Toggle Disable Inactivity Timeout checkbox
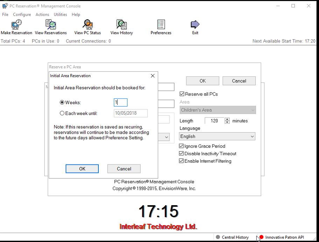The height and width of the screenshot is (242, 319). coord(181,154)
